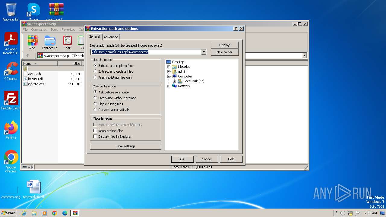Click the 7:58 AM taskbar clock
The width and height of the screenshot is (386, 217).
(x=371, y=213)
